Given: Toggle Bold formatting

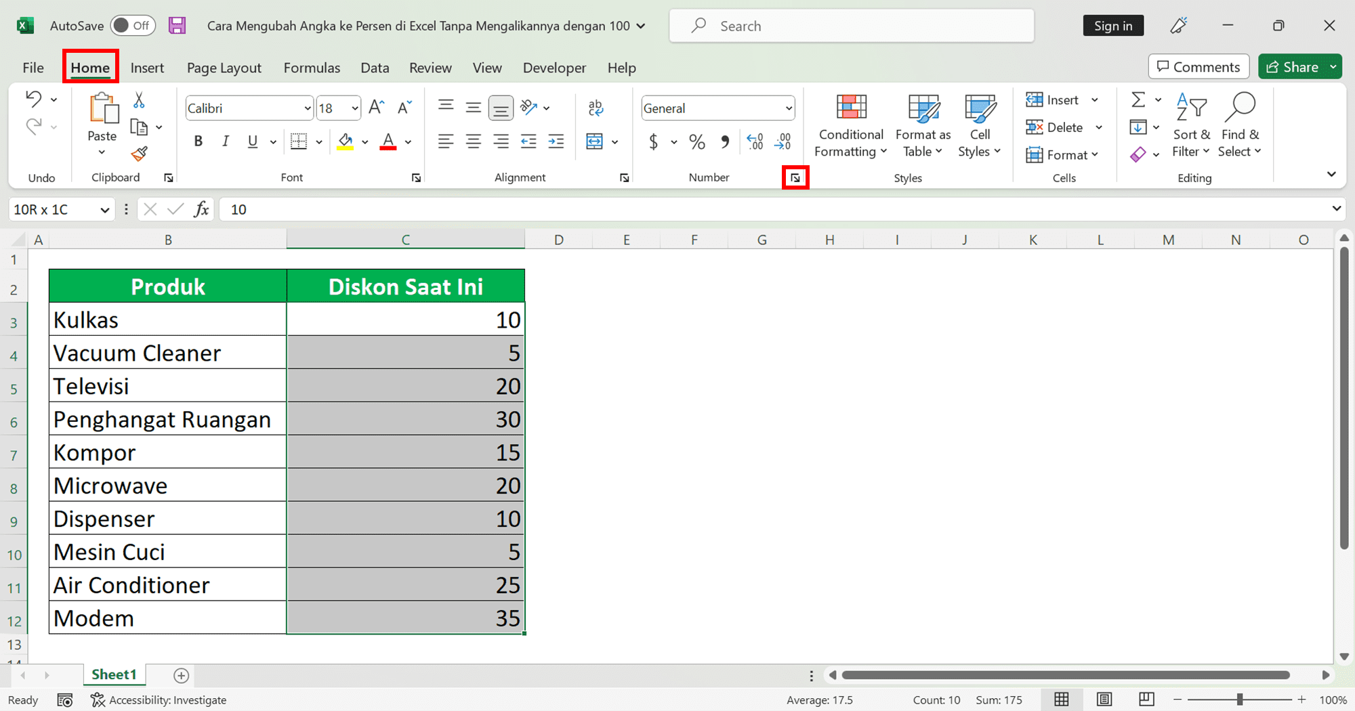Looking at the screenshot, I should tap(198, 142).
